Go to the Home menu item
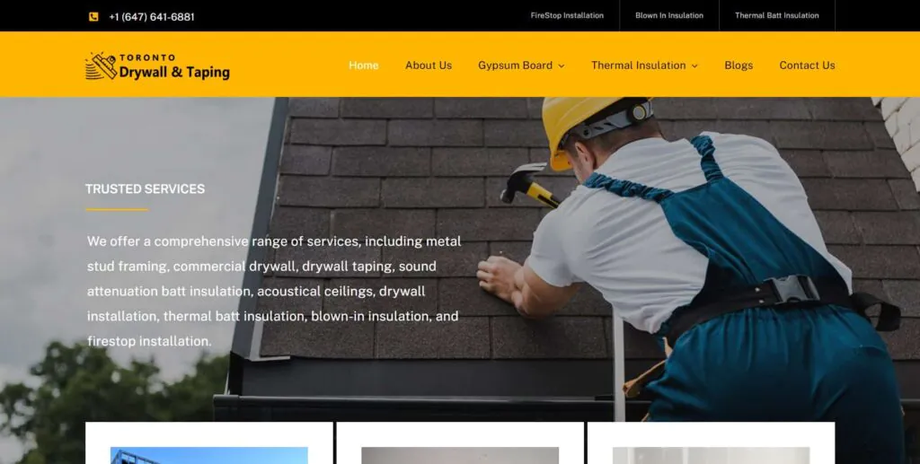Viewport: 920px width, 464px height. (364, 65)
